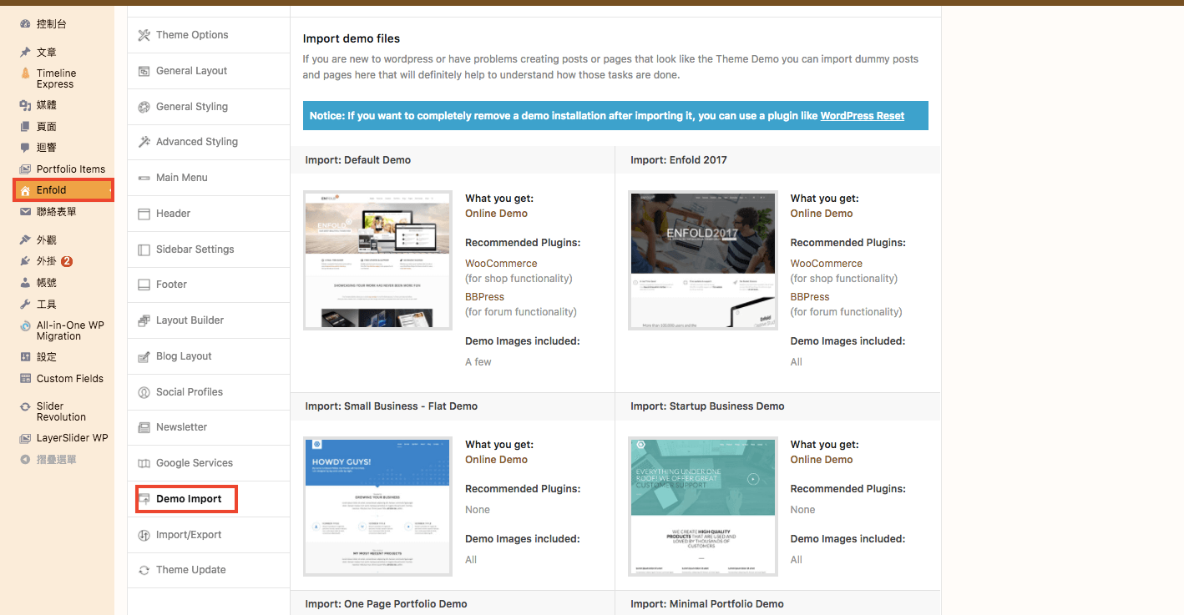Click the General Styling palette icon
Viewport: 1184px width, 615px height.
coord(144,107)
